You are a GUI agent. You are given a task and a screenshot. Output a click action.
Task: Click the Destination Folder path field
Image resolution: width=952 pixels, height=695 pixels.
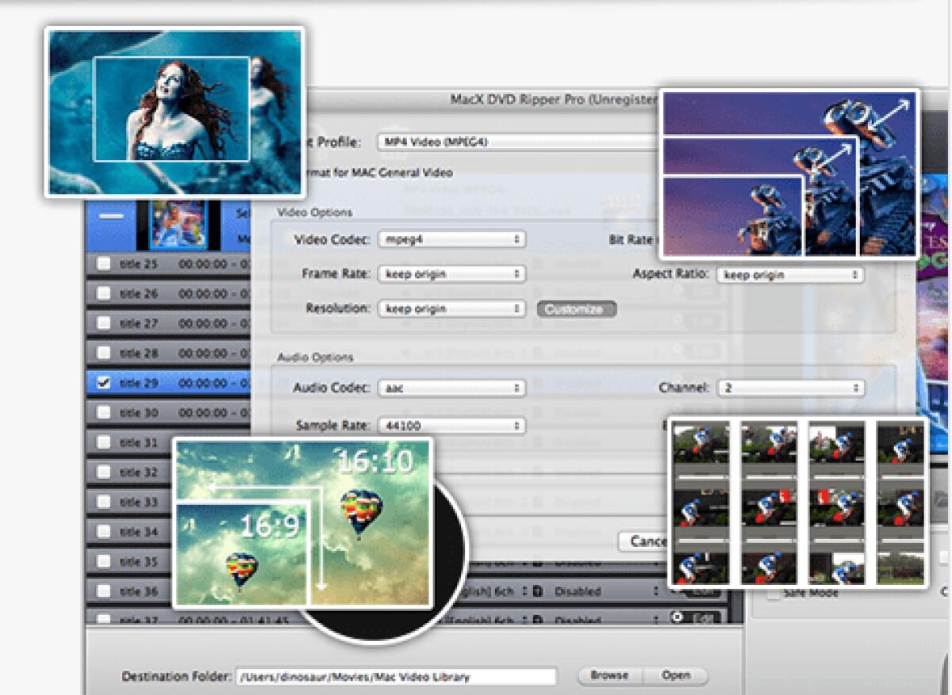click(x=397, y=675)
